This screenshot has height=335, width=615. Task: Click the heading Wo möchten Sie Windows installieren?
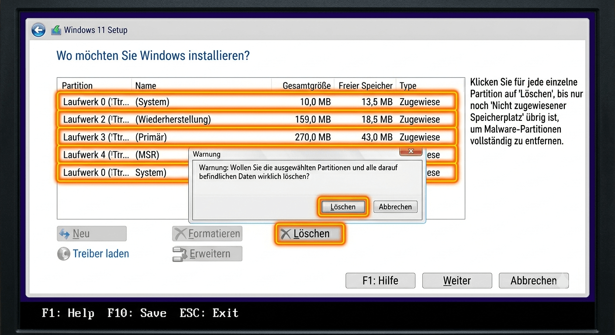click(153, 56)
